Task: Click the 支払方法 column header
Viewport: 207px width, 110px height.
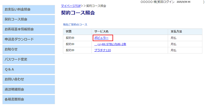Action: pos(176,32)
